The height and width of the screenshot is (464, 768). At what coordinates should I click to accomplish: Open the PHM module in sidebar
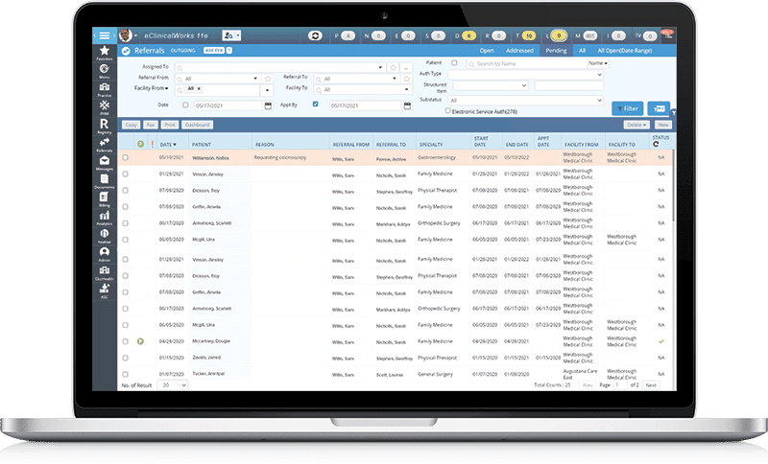(105, 107)
